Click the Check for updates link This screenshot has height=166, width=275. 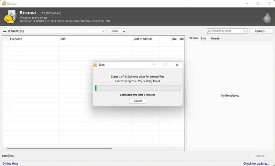tap(256, 164)
